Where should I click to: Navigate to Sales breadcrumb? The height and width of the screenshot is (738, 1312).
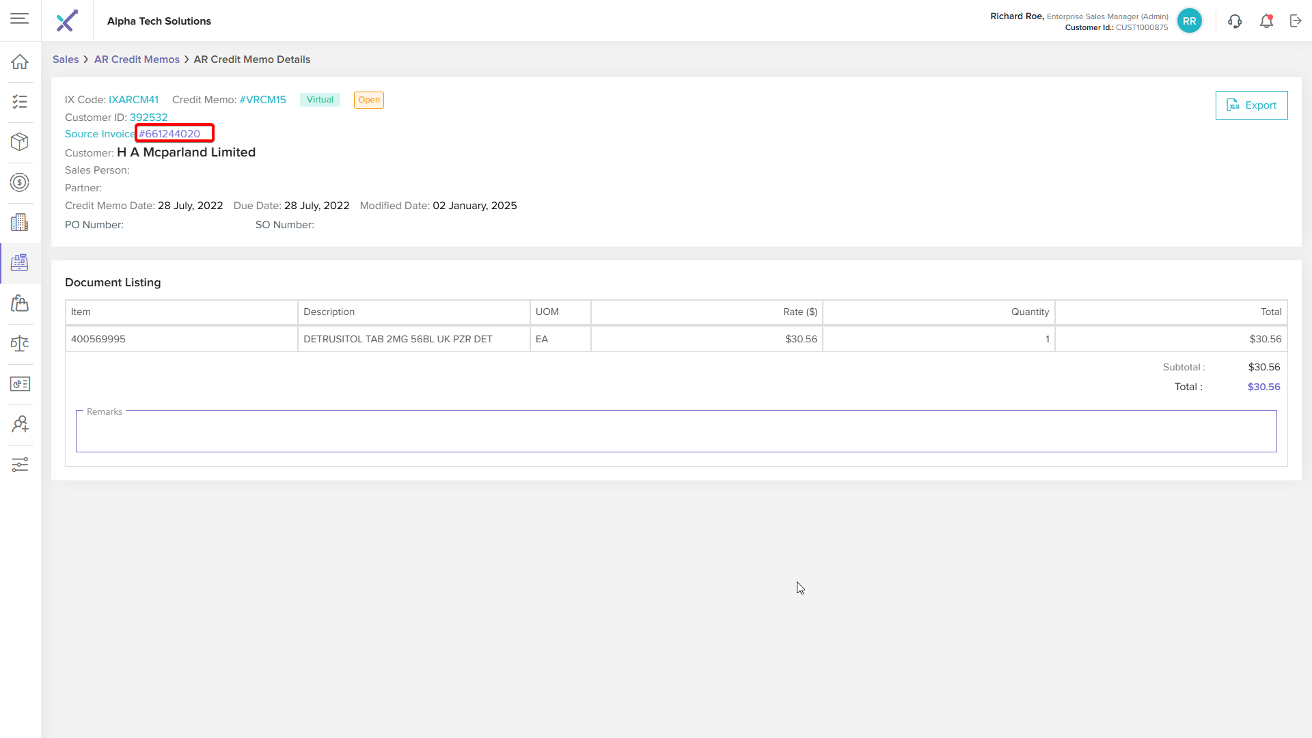coord(66,59)
